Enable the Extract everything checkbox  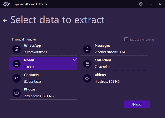pyautogui.click(x=126, y=39)
